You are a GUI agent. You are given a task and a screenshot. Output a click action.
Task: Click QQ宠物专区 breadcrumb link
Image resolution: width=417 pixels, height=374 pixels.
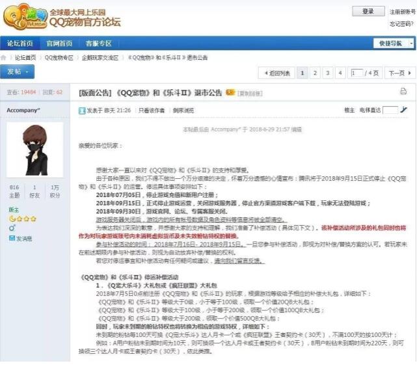click(59, 58)
